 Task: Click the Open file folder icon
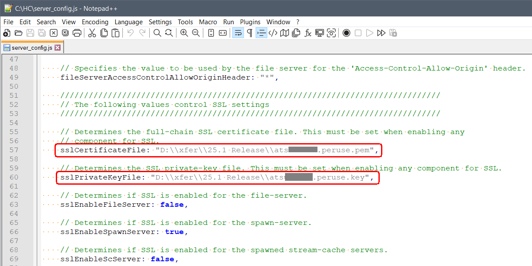(18, 33)
